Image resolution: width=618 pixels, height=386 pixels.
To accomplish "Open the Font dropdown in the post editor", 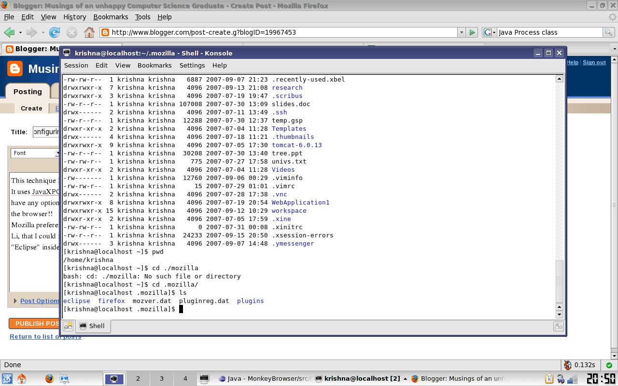I will pyautogui.click(x=35, y=153).
